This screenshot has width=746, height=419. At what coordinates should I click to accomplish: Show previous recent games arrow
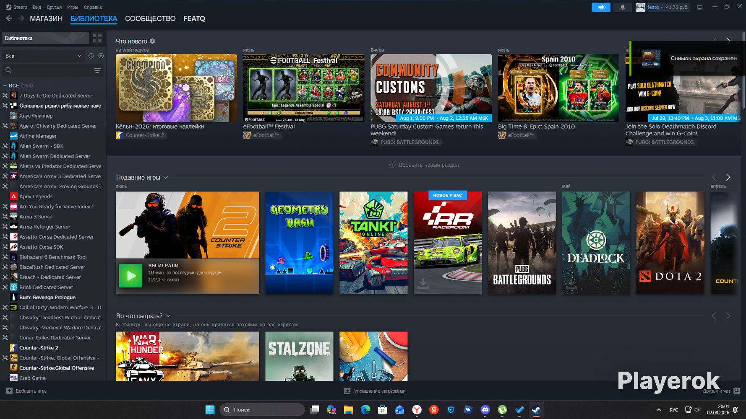tap(714, 177)
